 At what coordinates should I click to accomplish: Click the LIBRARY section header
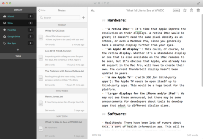(18, 10)
